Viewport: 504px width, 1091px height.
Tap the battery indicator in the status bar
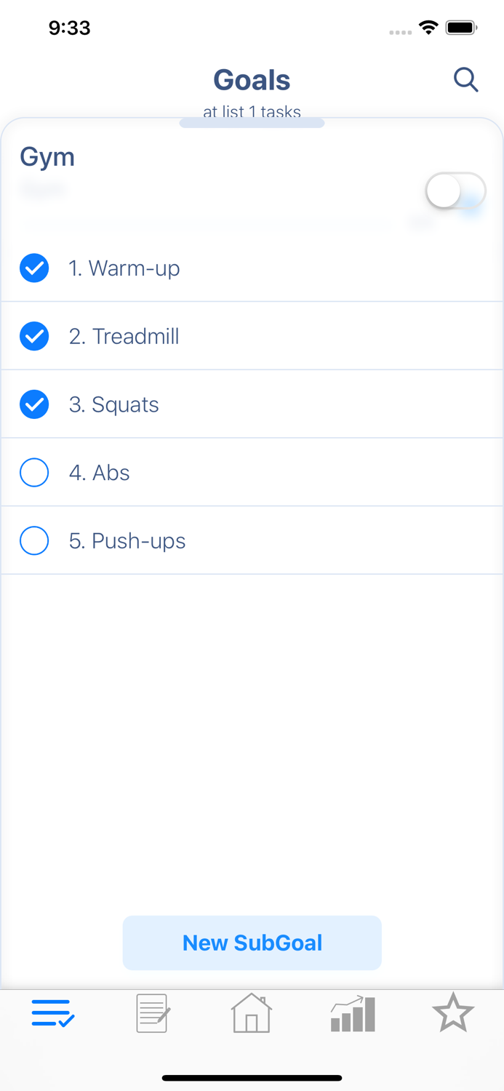click(x=461, y=27)
